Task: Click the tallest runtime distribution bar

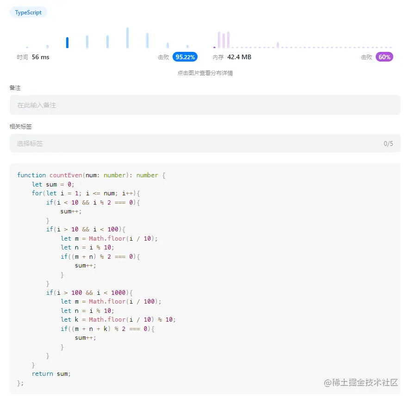Action: point(127,37)
